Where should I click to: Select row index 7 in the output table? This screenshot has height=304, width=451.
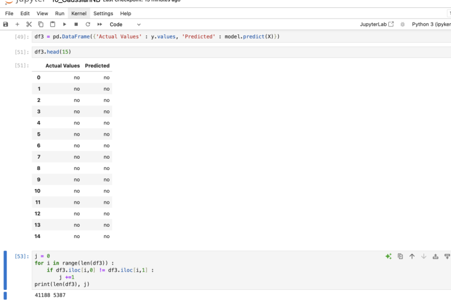pos(38,157)
